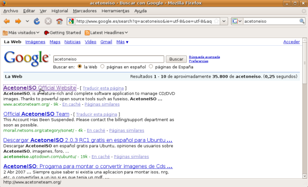Click the search magnifier icon in toolbar
The image size is (308, 187).
302,21
